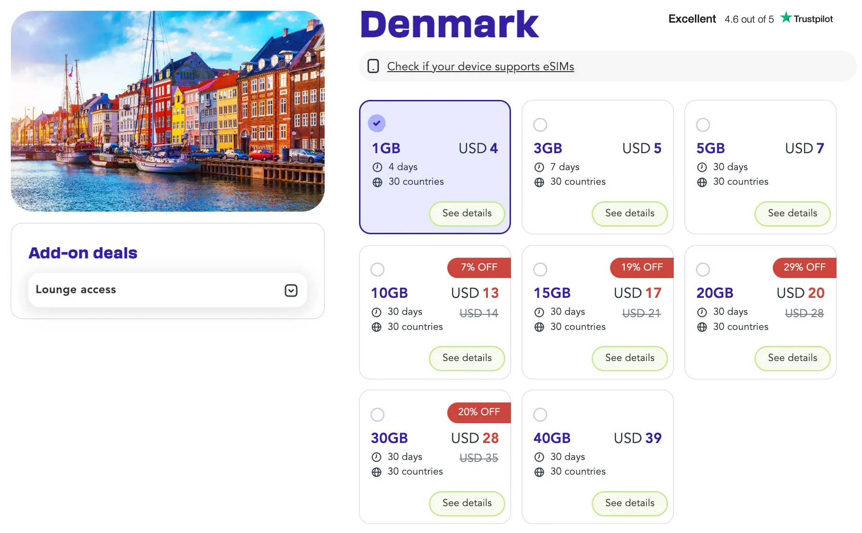See details of the 15GB plan
Viewport: 862px width, 533px height.
(629, 358)
